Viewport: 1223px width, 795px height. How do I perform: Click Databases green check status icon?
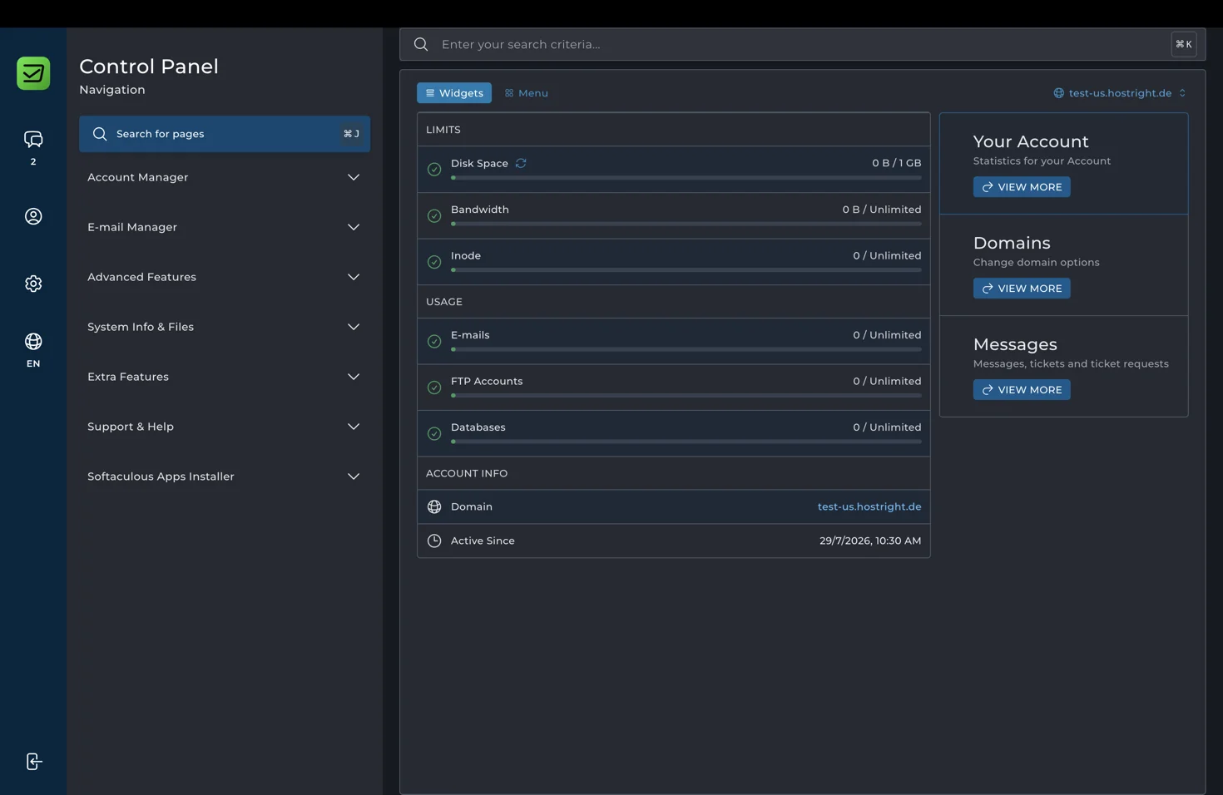click(x=434, y=433)
